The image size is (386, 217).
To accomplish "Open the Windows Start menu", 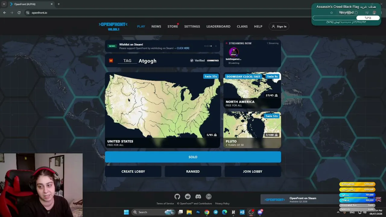I will (x=126, y=212).
